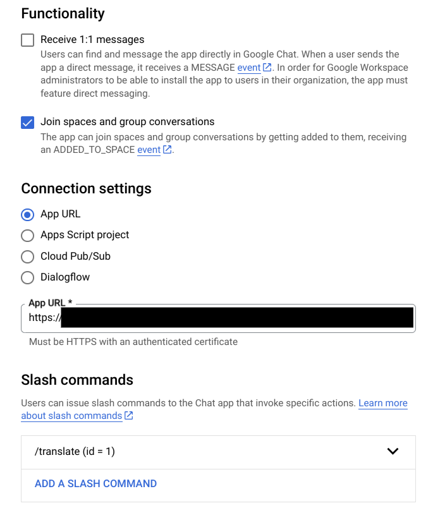The image size is (438, 520).
Task: Click the Slash commands section heading
Action: pos(78,380)
